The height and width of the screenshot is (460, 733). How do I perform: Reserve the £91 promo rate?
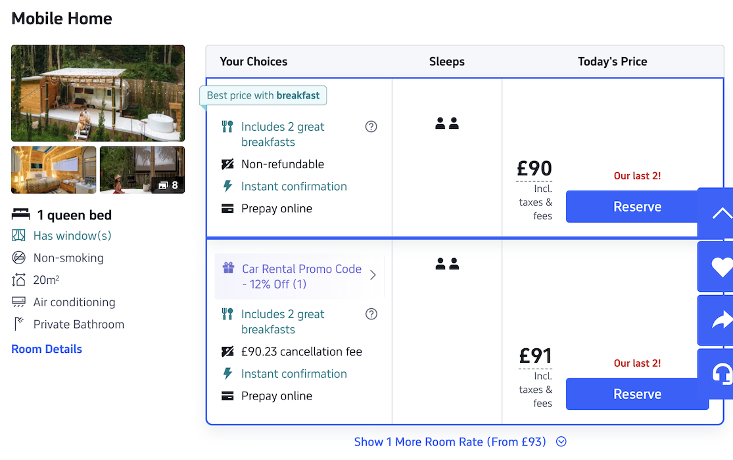636,394
